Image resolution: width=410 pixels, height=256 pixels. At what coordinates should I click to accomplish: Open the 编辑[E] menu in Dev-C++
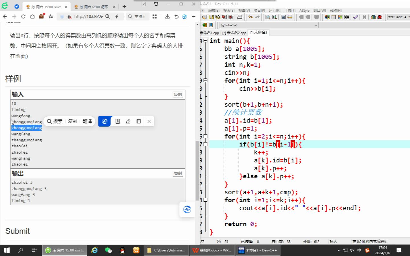tap(214, 10)
